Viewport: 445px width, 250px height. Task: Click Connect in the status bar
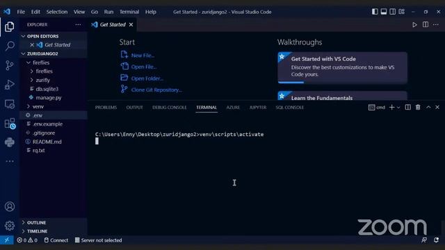[56, 240]
